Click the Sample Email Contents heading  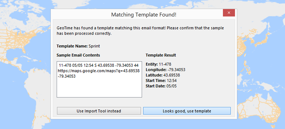(78, 55)
